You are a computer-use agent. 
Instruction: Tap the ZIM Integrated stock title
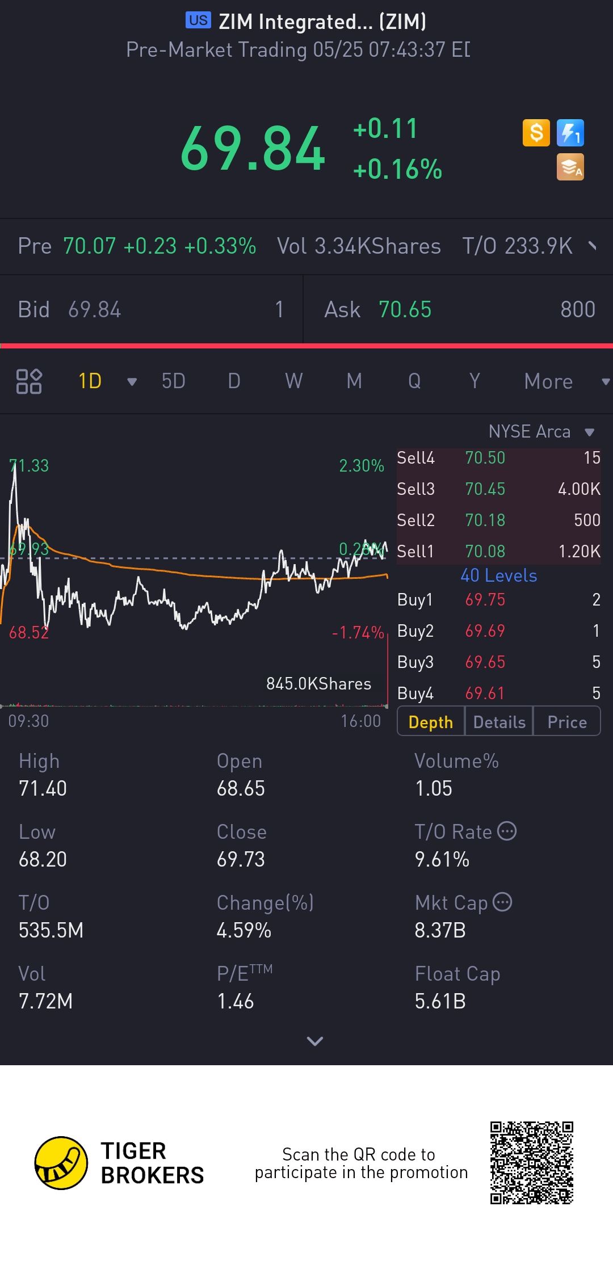pos(322,22)
